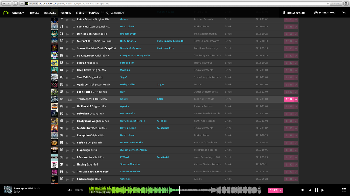
Task: Open artwork thumbnail for track 83
Action: [55, 63]
